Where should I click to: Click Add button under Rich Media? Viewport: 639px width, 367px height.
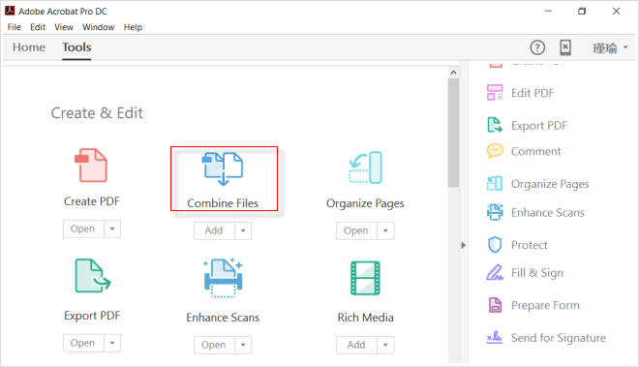coord(356,345)
